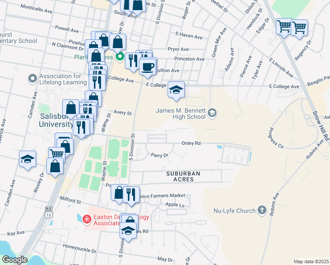Viewport: 330px width, 265px height.
Task: Click the shopping bag marker above Planet Fitness pin
Action: 118,42
